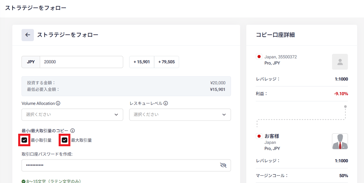364x183 pixels.
Task: Click the 8〜15文字 password rule text
Action: click(53, 181)
